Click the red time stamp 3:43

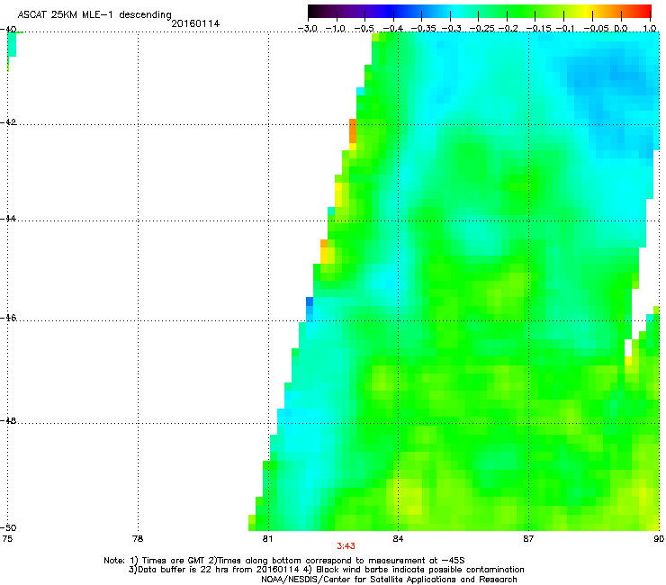346,546
